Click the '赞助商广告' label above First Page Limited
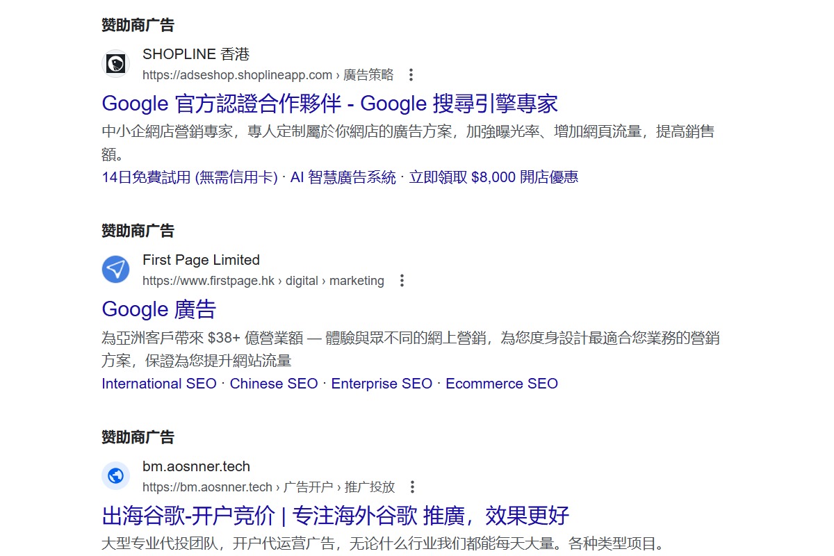Image resolution: width=834 pixels, height=556 pixels. tap(138, 231)
